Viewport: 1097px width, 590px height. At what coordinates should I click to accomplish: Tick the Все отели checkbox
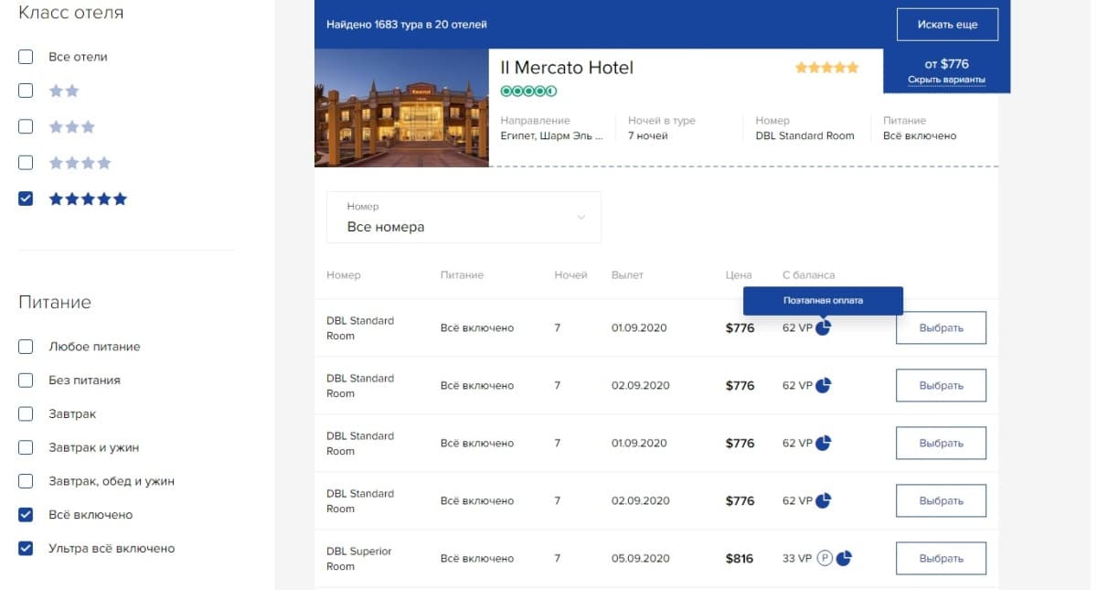click(26, 57)
